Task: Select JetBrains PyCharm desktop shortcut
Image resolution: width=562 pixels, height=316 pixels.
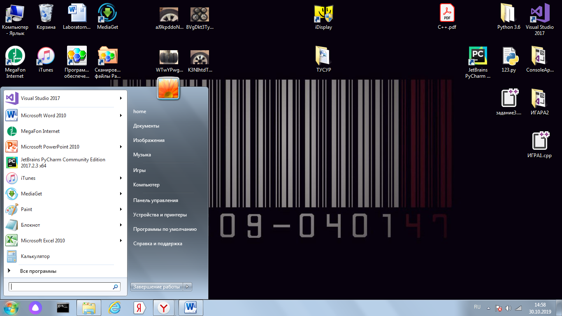Action: (x=478, y=62)
